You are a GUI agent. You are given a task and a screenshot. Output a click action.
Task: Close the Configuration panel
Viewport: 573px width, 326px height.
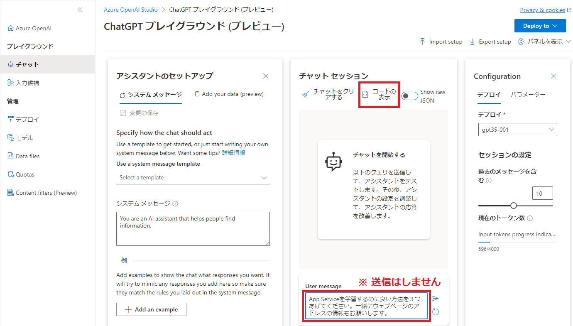pos(553,76)
